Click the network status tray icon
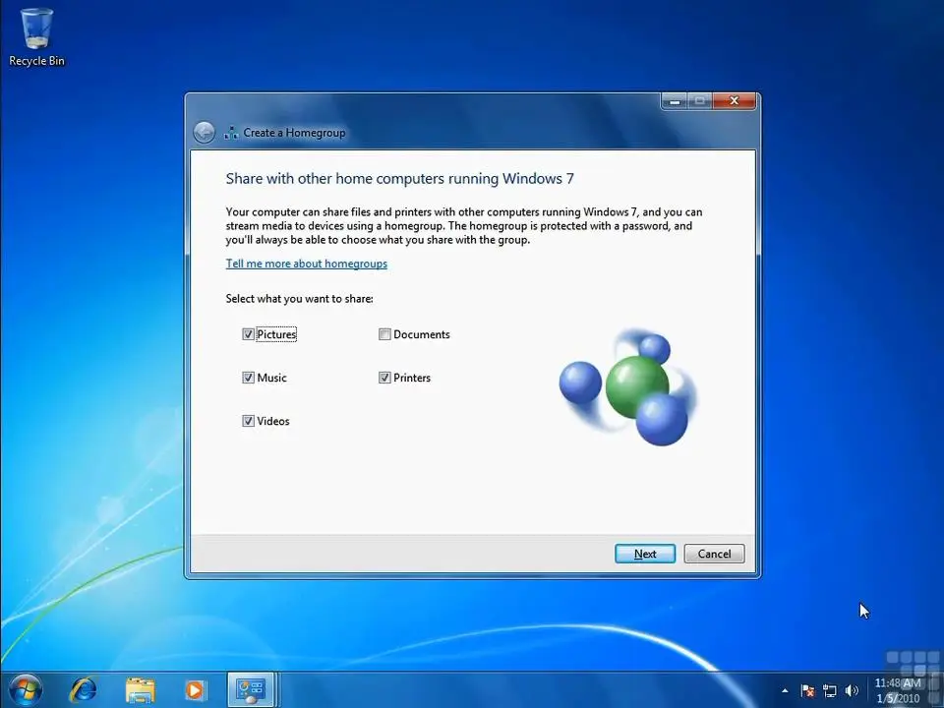Image resolution: width=944 pixels, height=708 pixels. click(830, 690)
